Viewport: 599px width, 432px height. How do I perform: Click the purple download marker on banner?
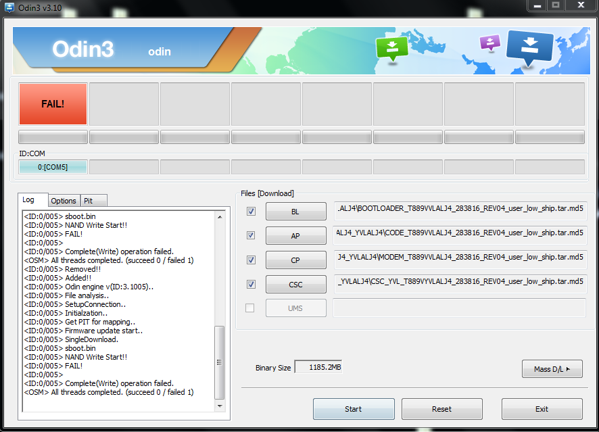(x=489, y=43)
